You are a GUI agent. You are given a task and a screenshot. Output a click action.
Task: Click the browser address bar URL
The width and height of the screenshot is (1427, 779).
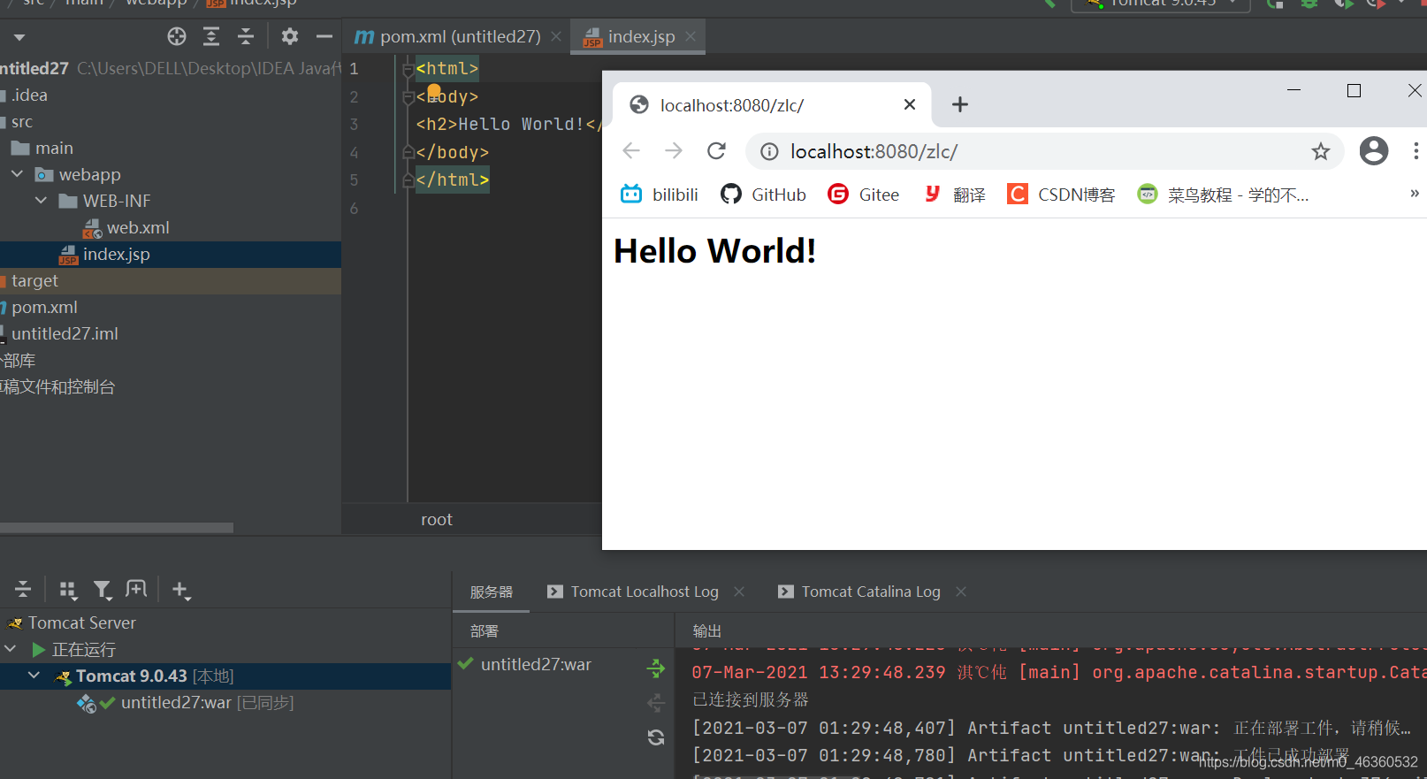coord(874,151)
